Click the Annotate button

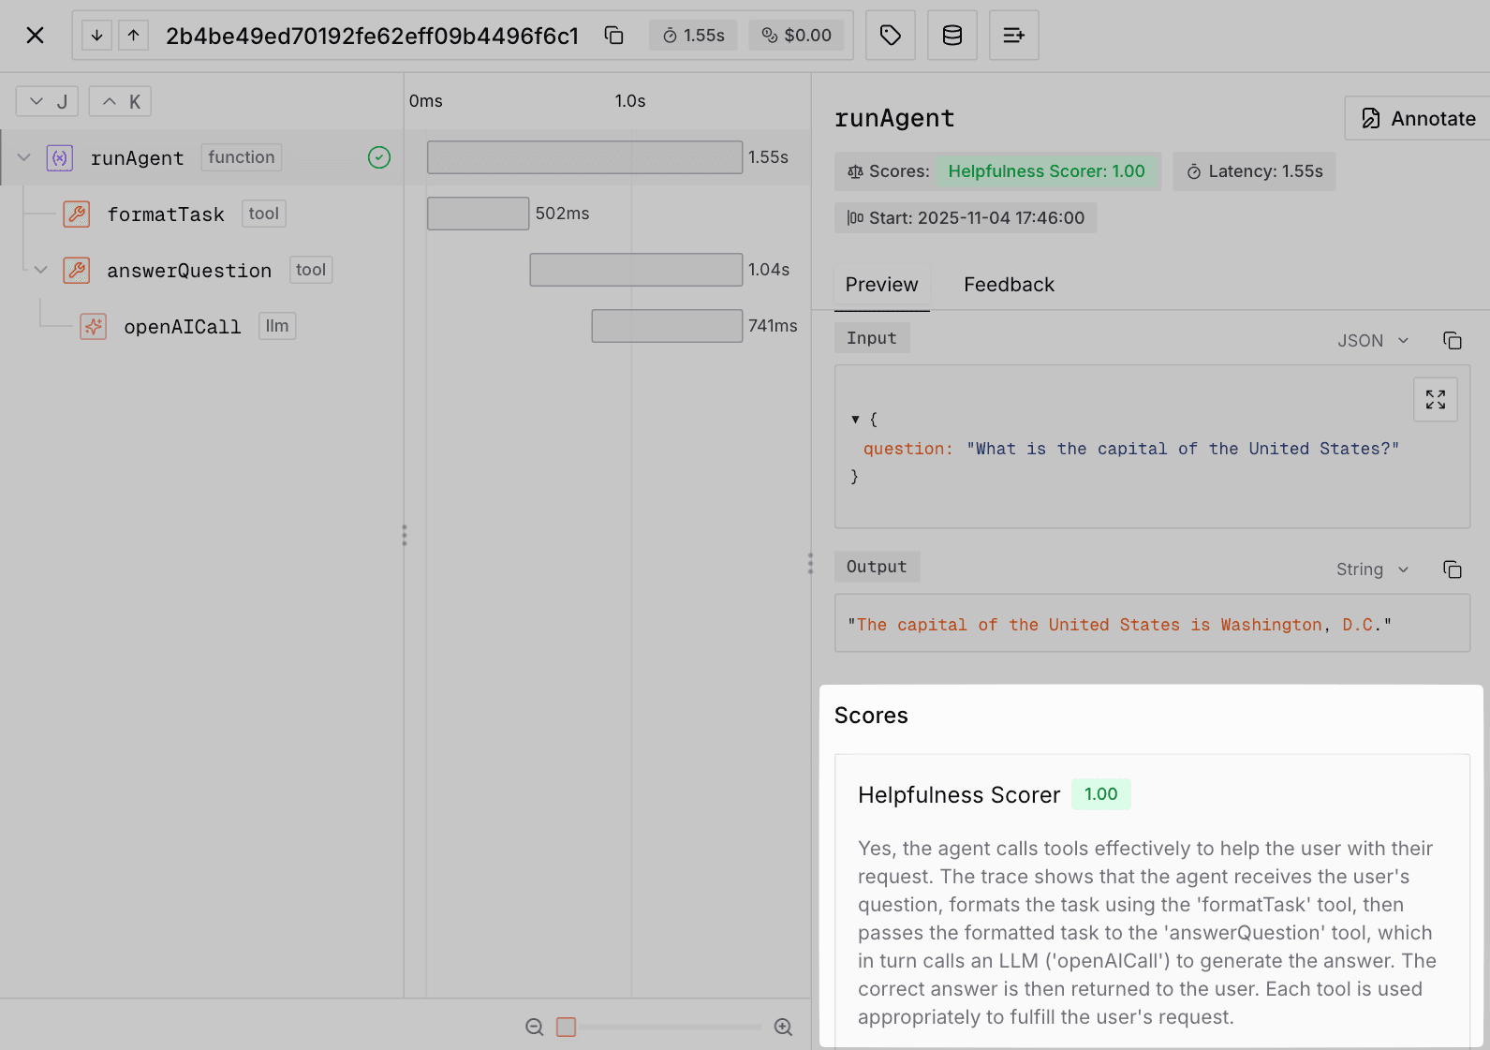(1418, 119)
